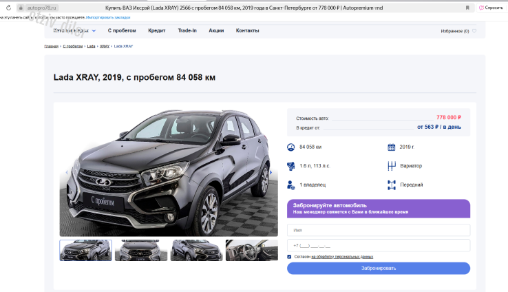The image size is (508, 292).
Task: Open the Акции menu item
Action: pyautogui.click(x=216, y=30)
